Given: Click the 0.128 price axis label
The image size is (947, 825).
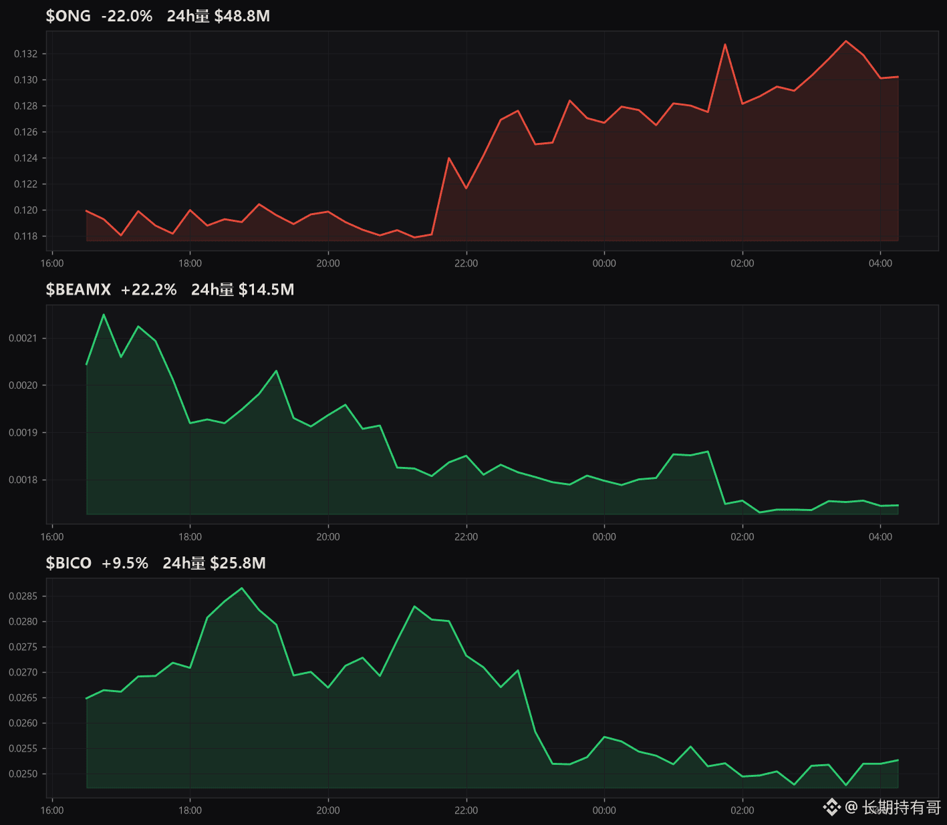Looking at the screenshot, I should point(26,106).
